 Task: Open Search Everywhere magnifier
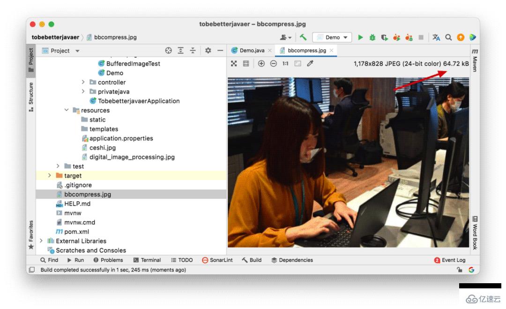point(448,38)
